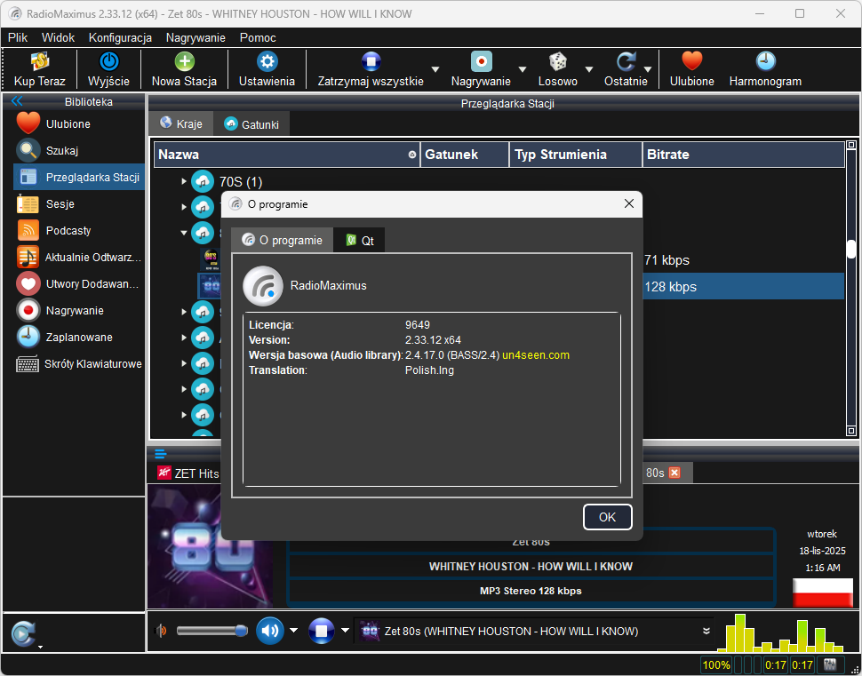The image size is (862, 676).
Task: Open the un4seen.com link
Action: coord(536,355)
